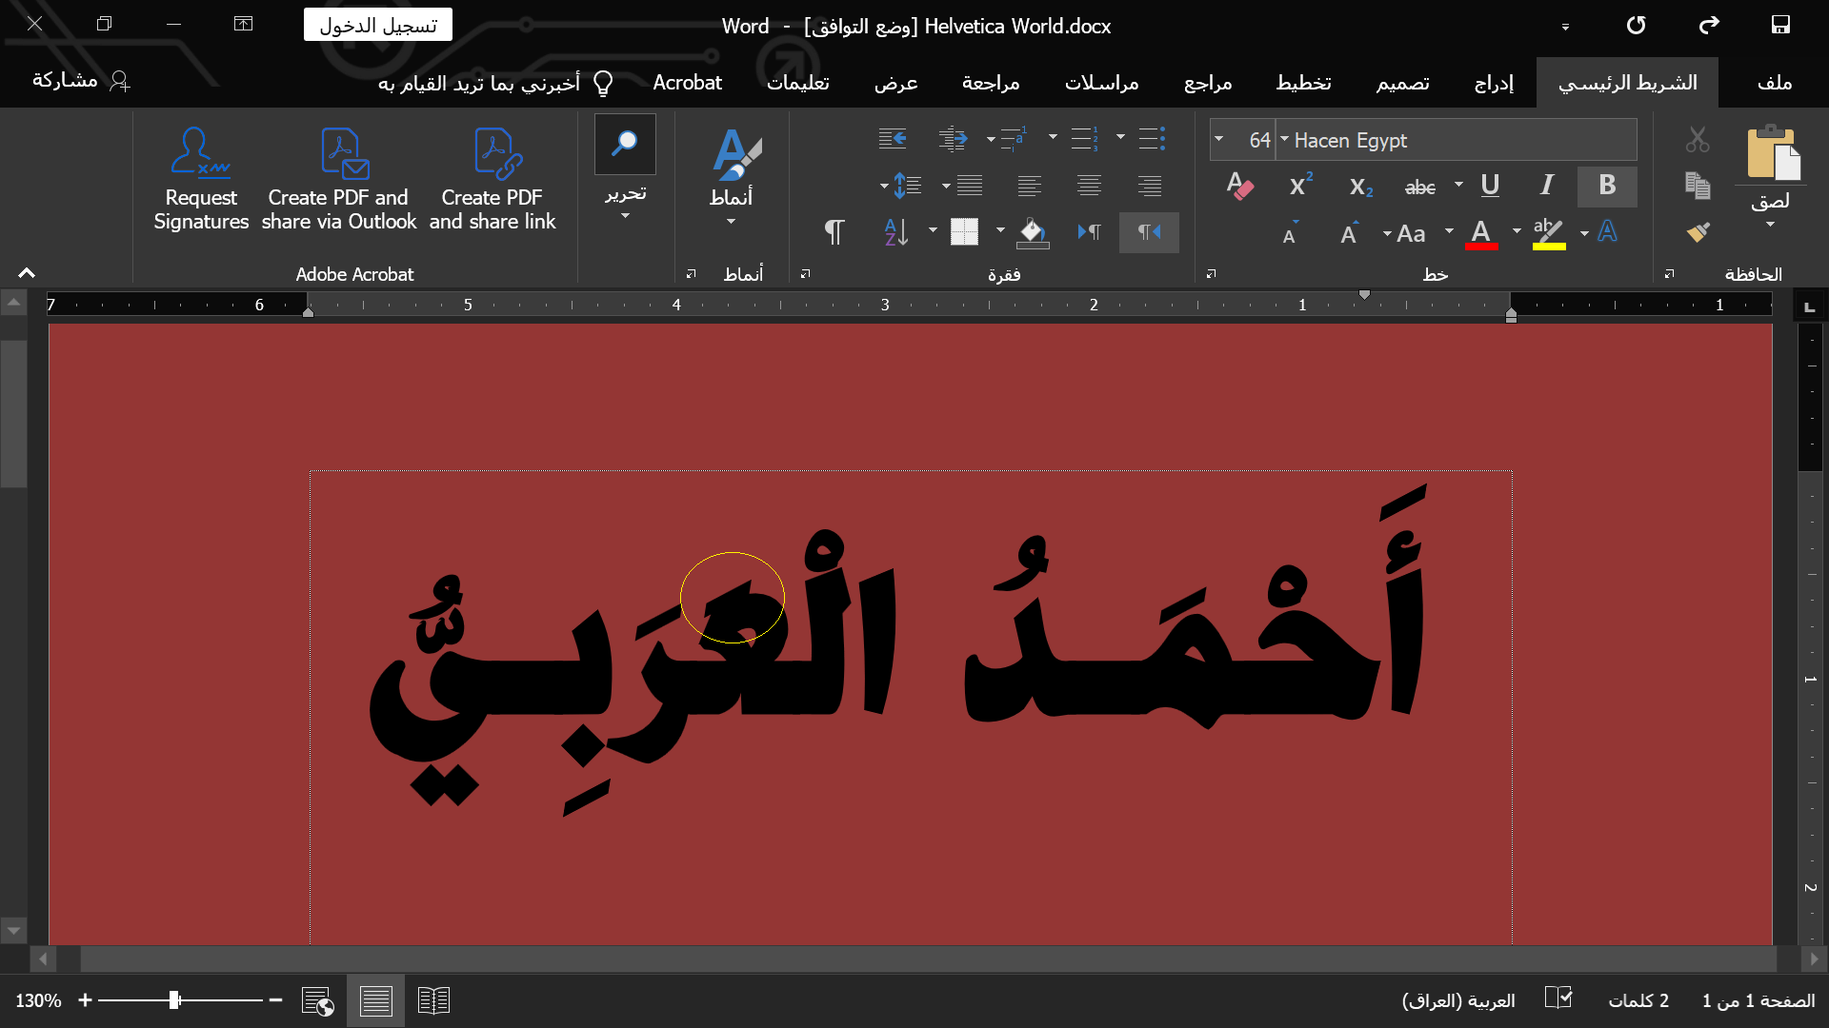
Task: Click Request Signatures icon
Action: point(201,181)
